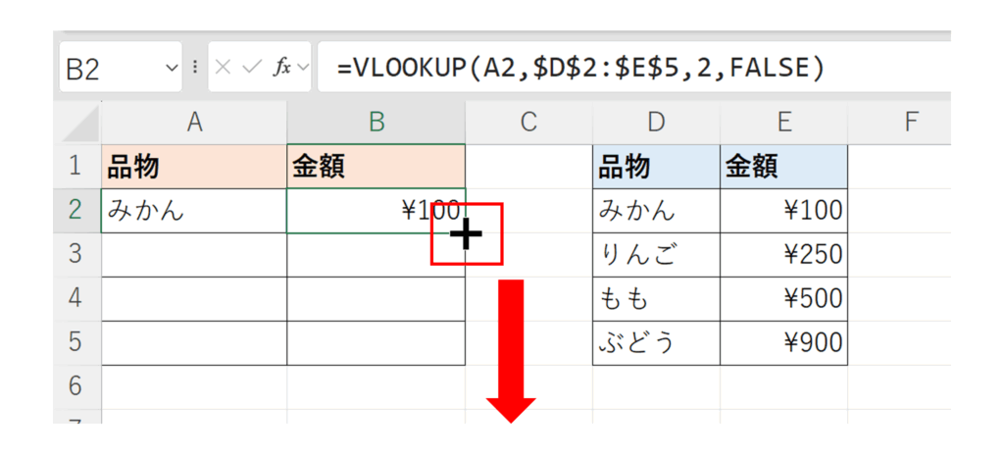The height and width of the screenshot is (457, 1004).
Task: Select row 5 header
Action: coord(76,342)
